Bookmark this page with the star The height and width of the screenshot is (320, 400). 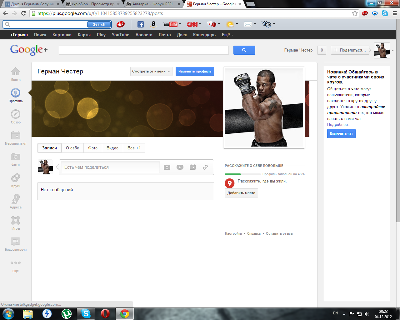(x=355, y=13)
